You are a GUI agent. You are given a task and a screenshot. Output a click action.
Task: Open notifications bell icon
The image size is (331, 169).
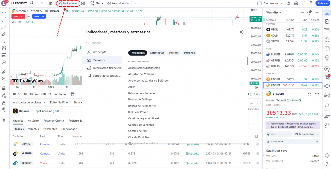click(327, 105)
